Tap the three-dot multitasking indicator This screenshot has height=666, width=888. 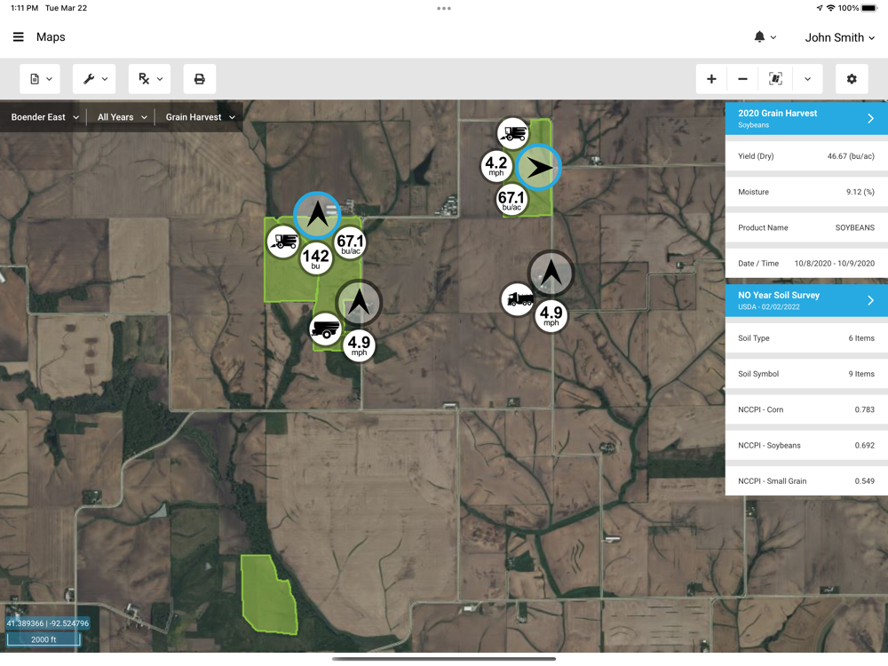[444, 9]
